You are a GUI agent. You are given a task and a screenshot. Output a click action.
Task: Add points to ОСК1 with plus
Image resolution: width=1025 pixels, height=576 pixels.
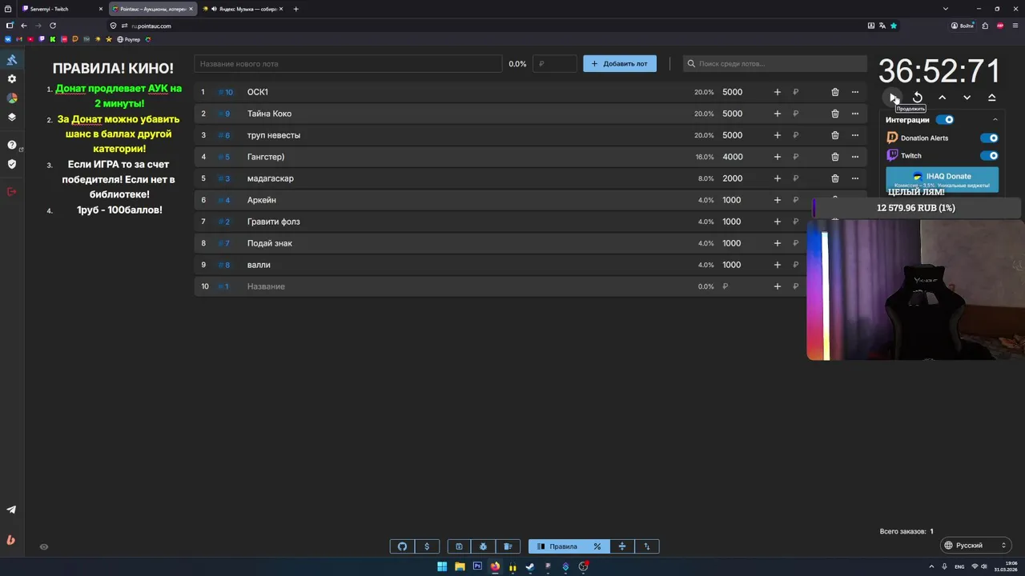pos(777,92)
